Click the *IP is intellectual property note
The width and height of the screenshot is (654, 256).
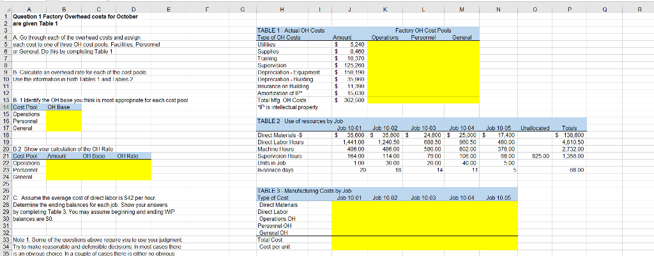(288, 107)
